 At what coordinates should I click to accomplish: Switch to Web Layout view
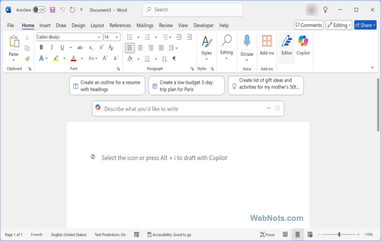tap(310, 235)
